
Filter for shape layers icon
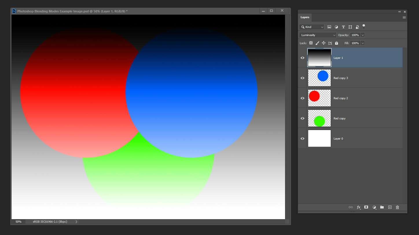350,27
